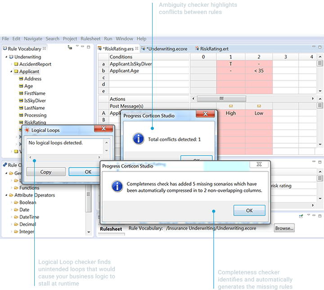Click the Boolean folder icon

click(16, 202)
